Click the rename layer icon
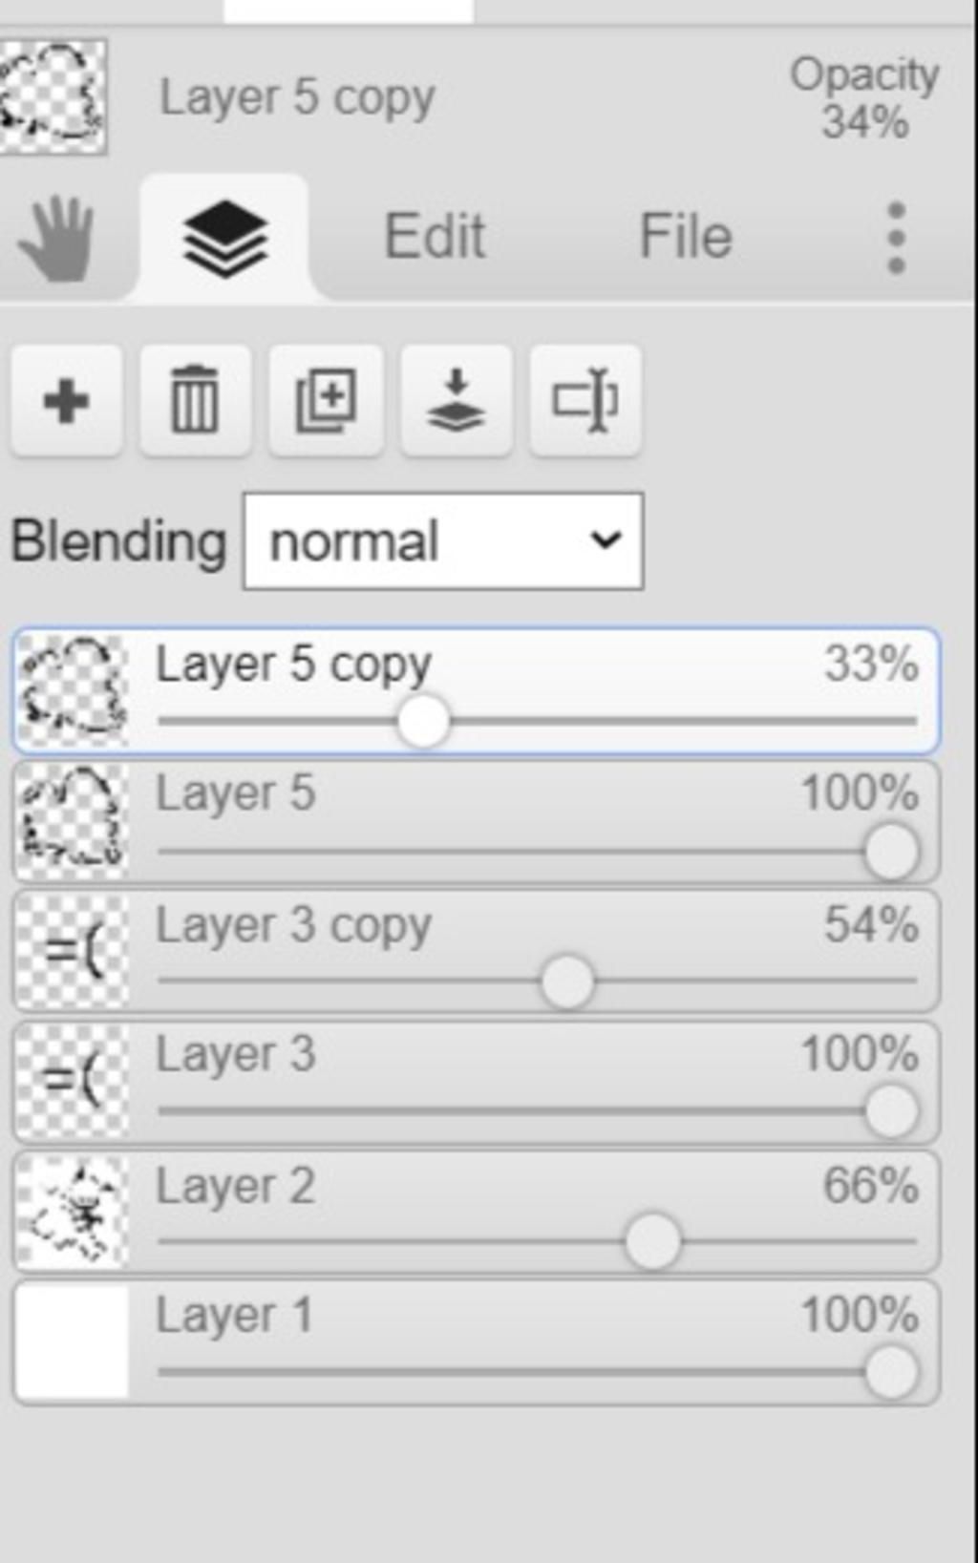Screen dimensions: 978x1563 tap(585, 400)
